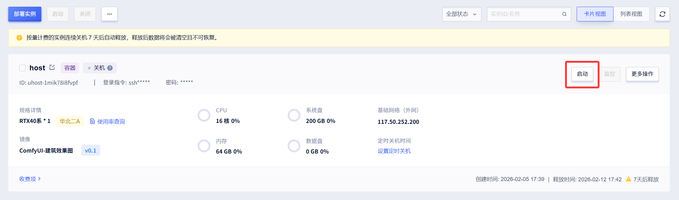Open the 全部状态 status dropdown
Image resolution: width=679 pixels, height=200 pixels.
(x=462, y=14)
